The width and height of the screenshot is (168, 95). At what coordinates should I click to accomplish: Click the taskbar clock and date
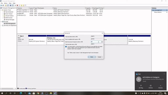point(160,93)
